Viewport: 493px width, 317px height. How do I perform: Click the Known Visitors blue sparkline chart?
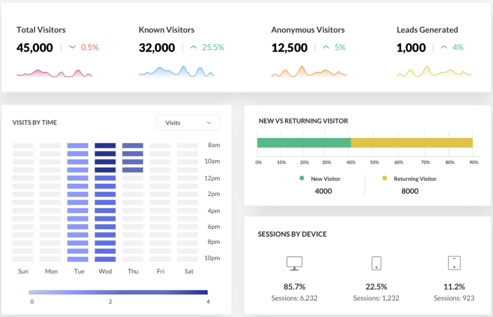(176, 72)
